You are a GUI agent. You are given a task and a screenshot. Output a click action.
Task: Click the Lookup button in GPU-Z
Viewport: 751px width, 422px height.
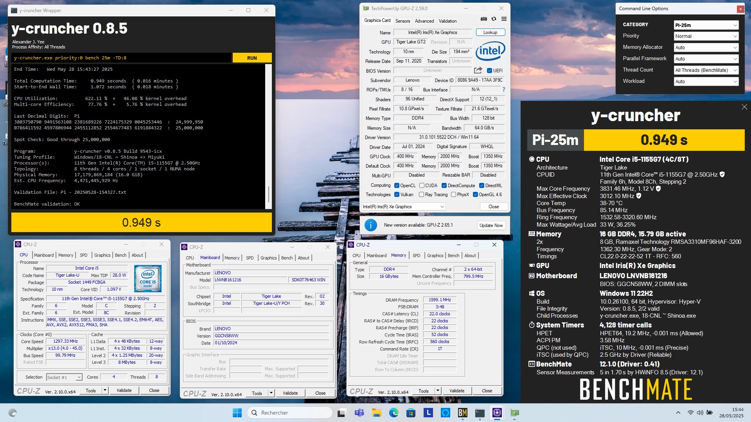(x=490, y=32)
